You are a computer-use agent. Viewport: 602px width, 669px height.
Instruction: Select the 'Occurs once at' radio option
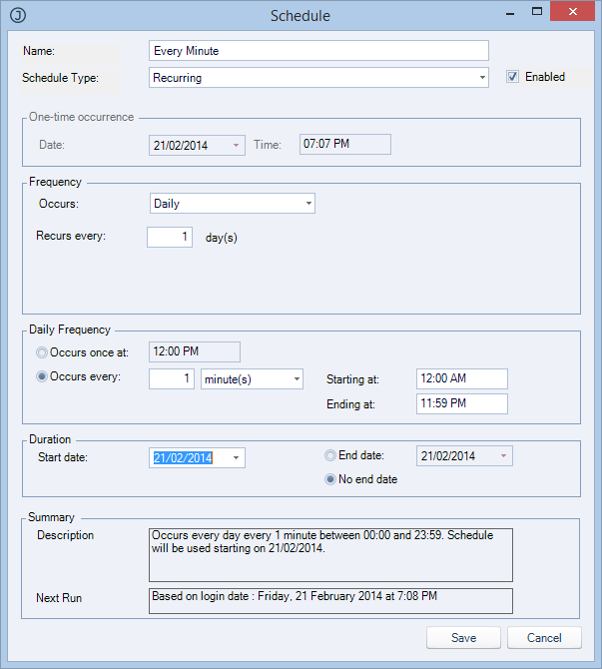tap(42, 352)
